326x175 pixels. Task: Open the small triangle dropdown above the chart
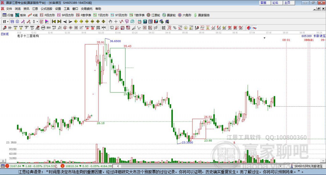(265, 38)
